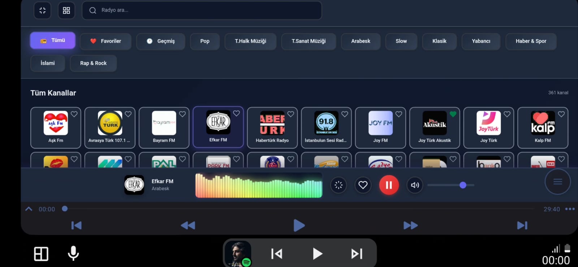The height and width of the screenshot is (267, 578).
Task: Mute using the speaker icon
Action: coord(415,185)
